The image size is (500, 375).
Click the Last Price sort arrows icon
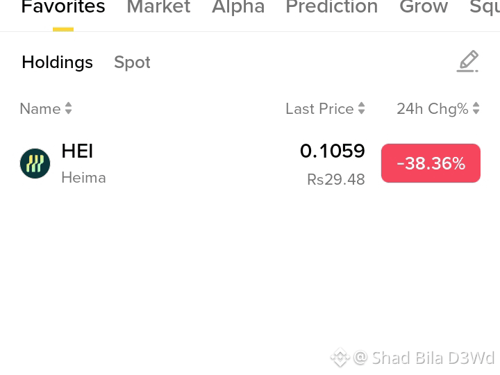[361, 108]
